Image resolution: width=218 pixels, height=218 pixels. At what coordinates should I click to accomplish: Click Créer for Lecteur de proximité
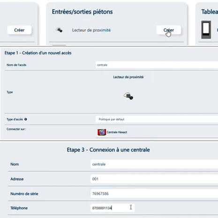(x=169, y=30)
